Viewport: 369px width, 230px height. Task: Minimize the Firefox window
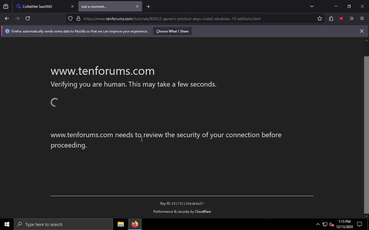coord(336,6)
